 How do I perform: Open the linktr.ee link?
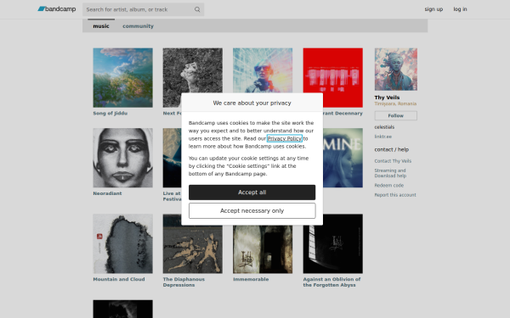pyautogui.click(x=382, y=137)
